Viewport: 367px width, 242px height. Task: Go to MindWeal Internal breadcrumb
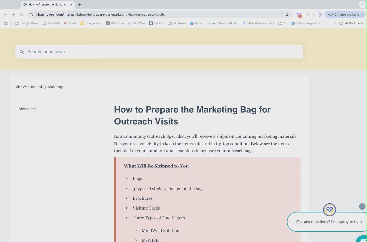pos(29,87)
